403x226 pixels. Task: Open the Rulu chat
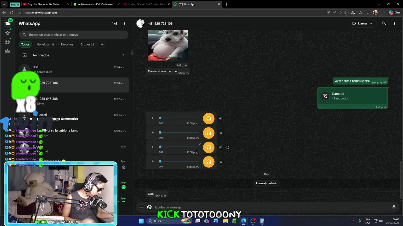[74, 69]
